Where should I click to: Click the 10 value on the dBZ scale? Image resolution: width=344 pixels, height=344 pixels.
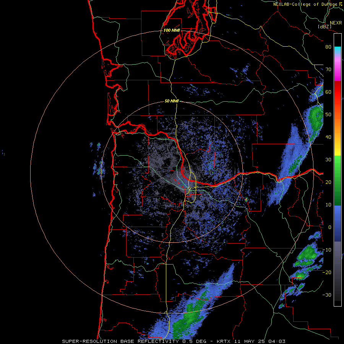pyautogui.click(x=328, y=205)
